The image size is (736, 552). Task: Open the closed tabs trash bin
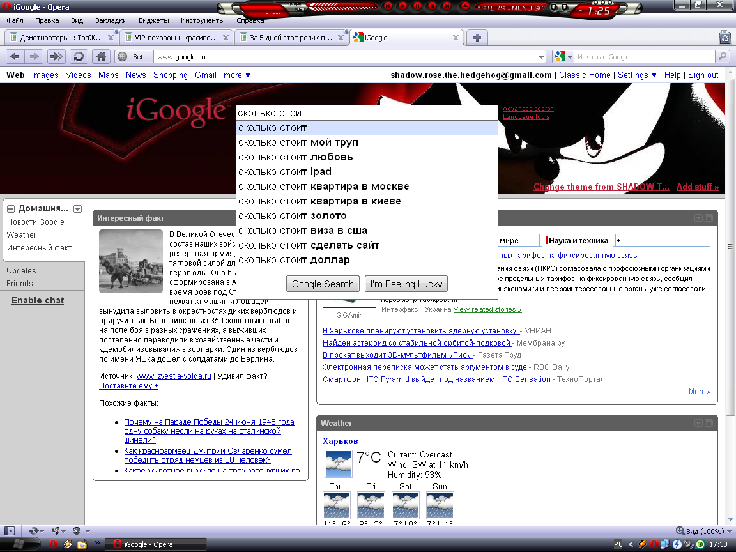point(724,37)
